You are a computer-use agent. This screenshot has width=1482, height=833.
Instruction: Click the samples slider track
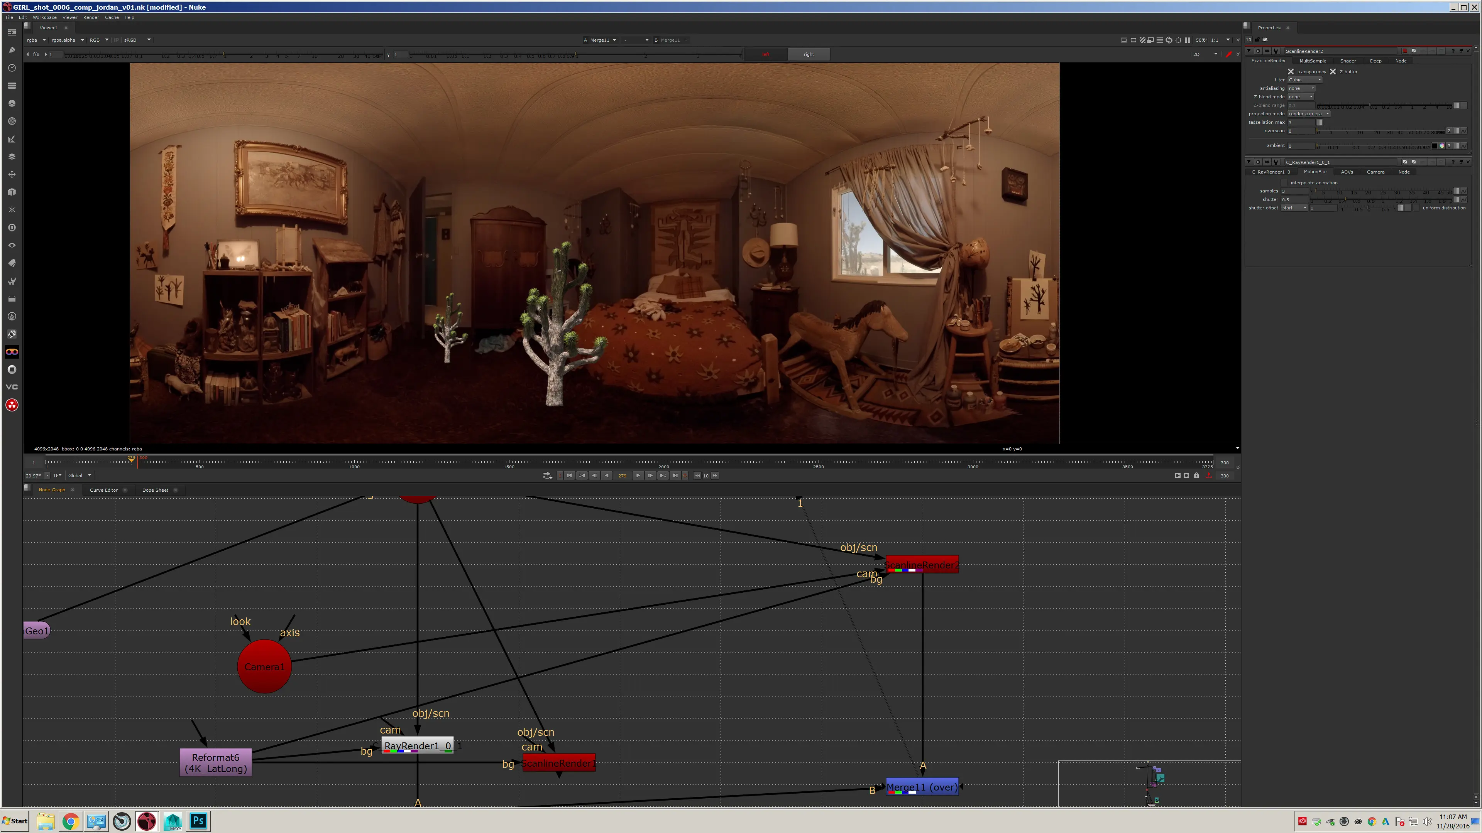coord(1381,191)
